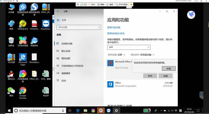Image resolution: width=209 pixels, height=114 pixels.
Task: Click the 查找设置 search field
Action: coord(79,27)
